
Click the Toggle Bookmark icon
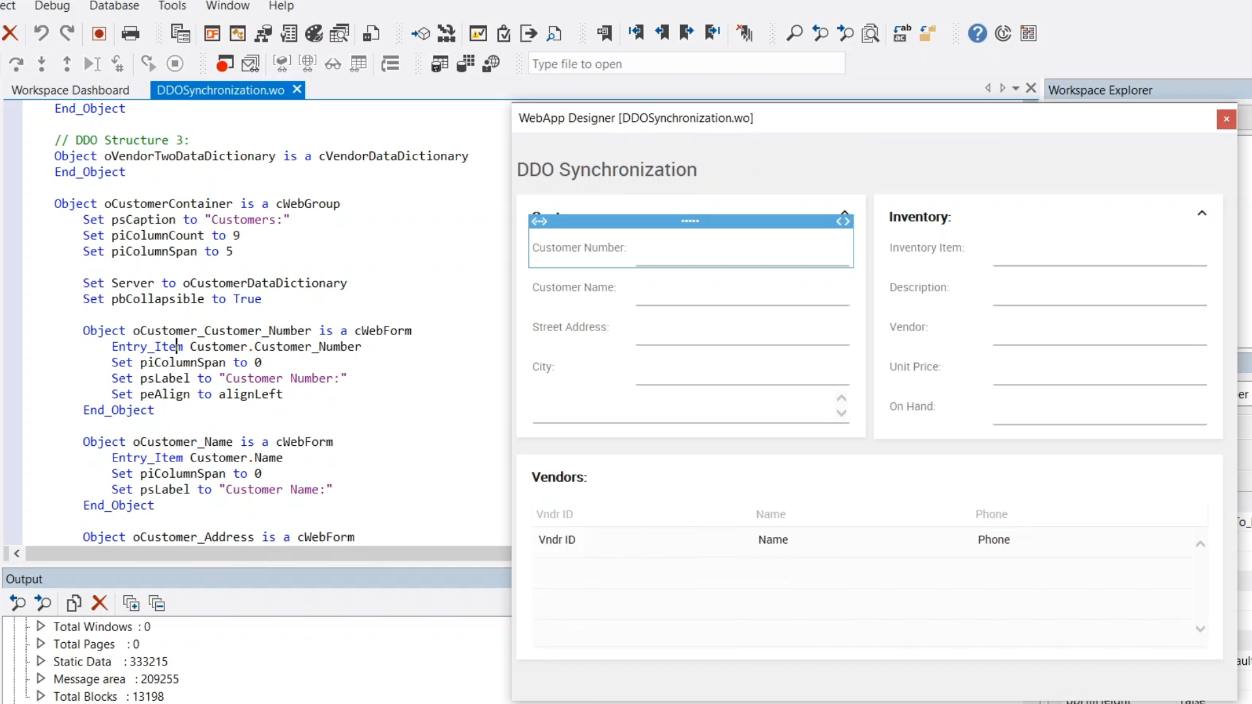click(x=604, y=33)
